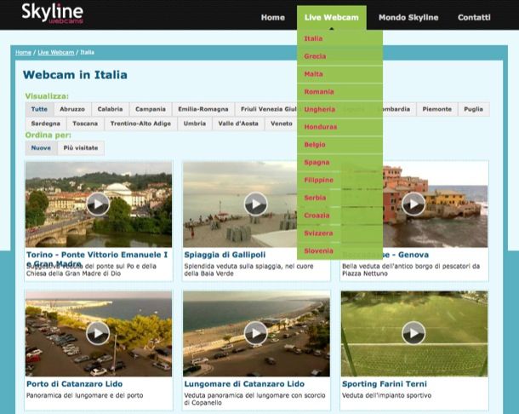
Task: Play the Porto di Catanzaro Lido webcam
Action: [98, 333]
